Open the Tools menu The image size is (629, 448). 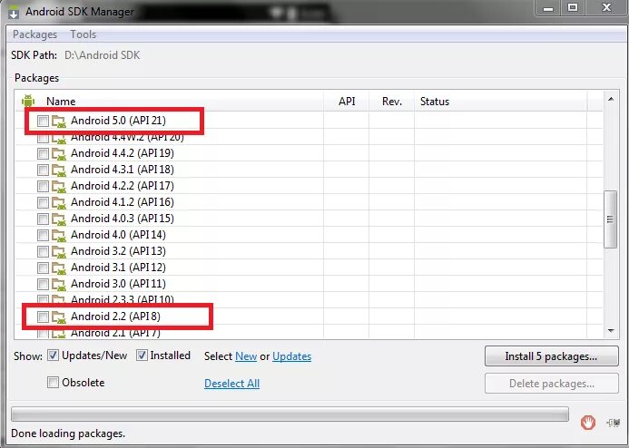tap(83, 34)
